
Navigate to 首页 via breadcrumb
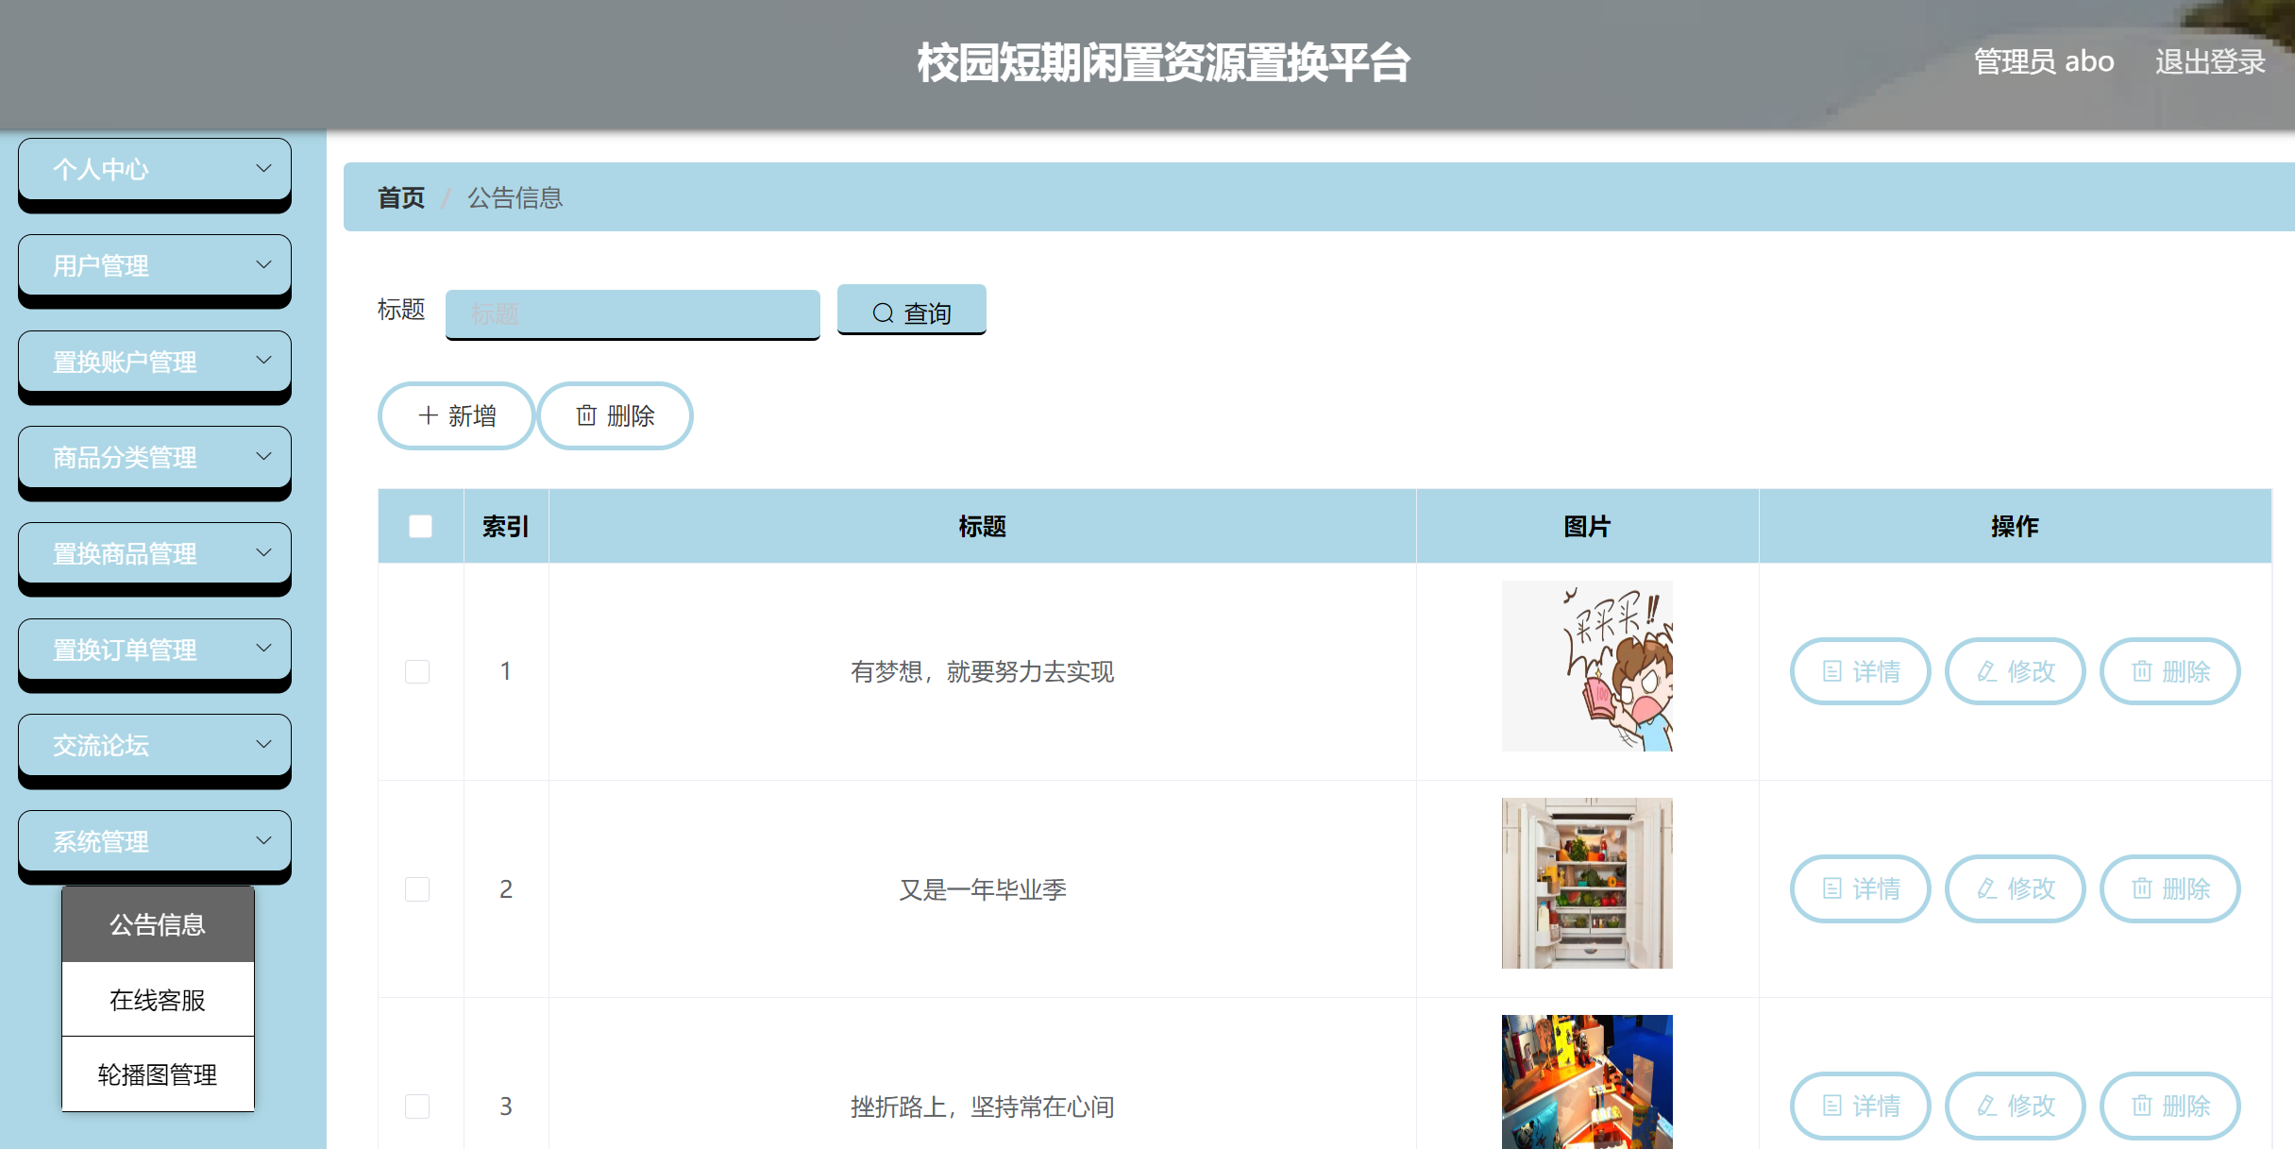[400, 197]
